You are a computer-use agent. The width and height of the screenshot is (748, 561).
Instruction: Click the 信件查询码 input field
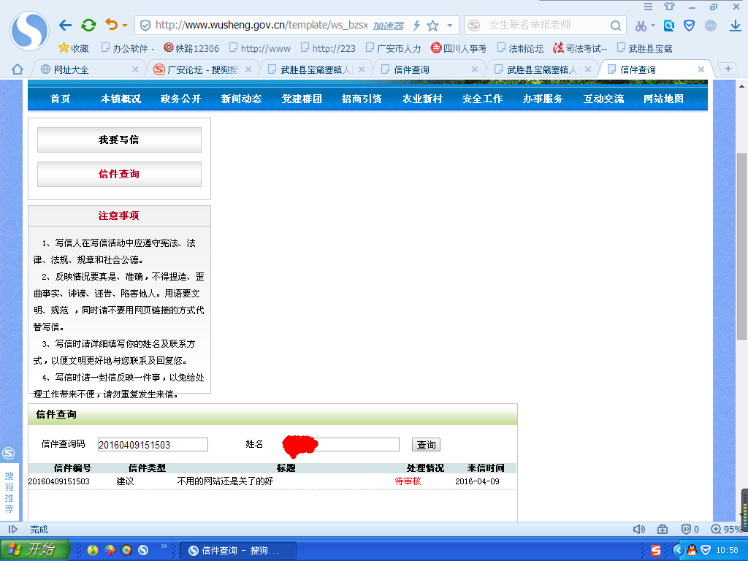tap(153, 445)
